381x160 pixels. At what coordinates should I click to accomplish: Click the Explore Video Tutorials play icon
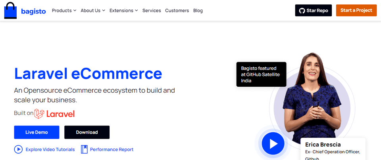18,149
